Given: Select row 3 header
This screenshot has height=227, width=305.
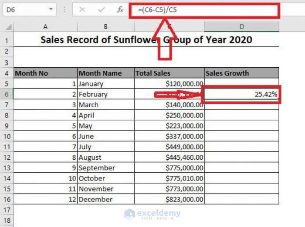Looking at the screenshot, I should click(x=7, y=63).
